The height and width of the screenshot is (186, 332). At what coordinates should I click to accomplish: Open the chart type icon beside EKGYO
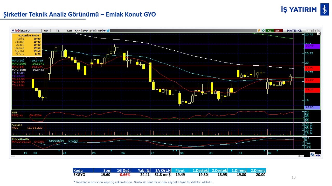click(18, 30)
